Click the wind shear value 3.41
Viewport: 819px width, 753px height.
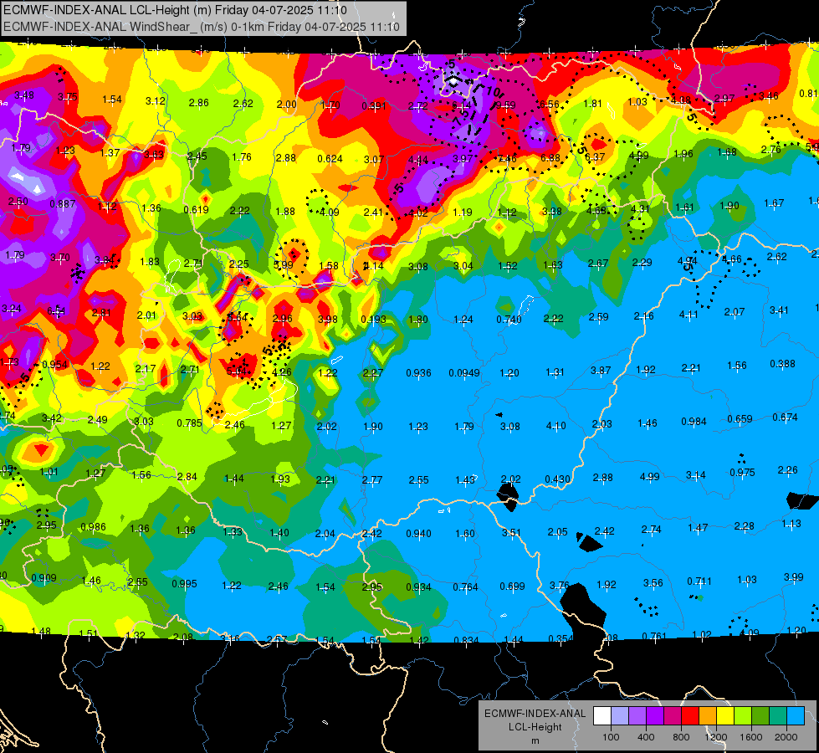point(779,310)
